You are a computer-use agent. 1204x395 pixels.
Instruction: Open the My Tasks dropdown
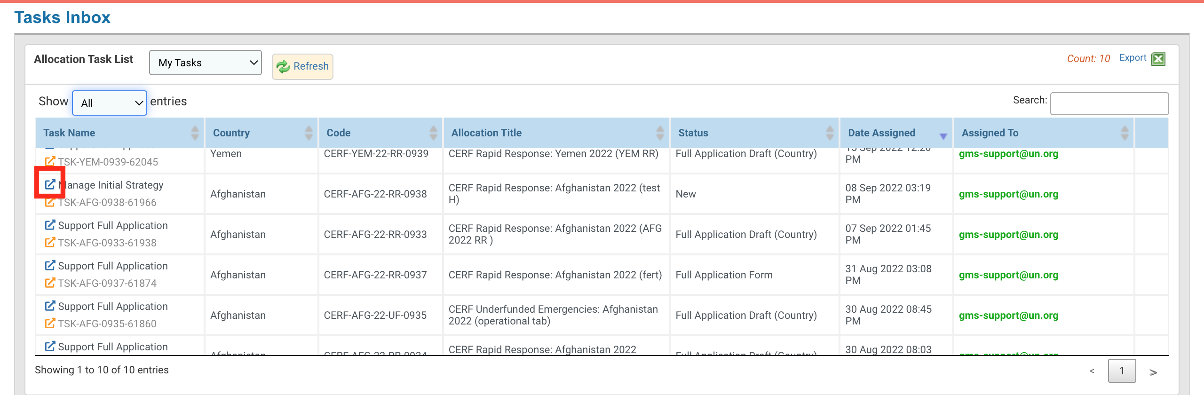tap(206, 63)
